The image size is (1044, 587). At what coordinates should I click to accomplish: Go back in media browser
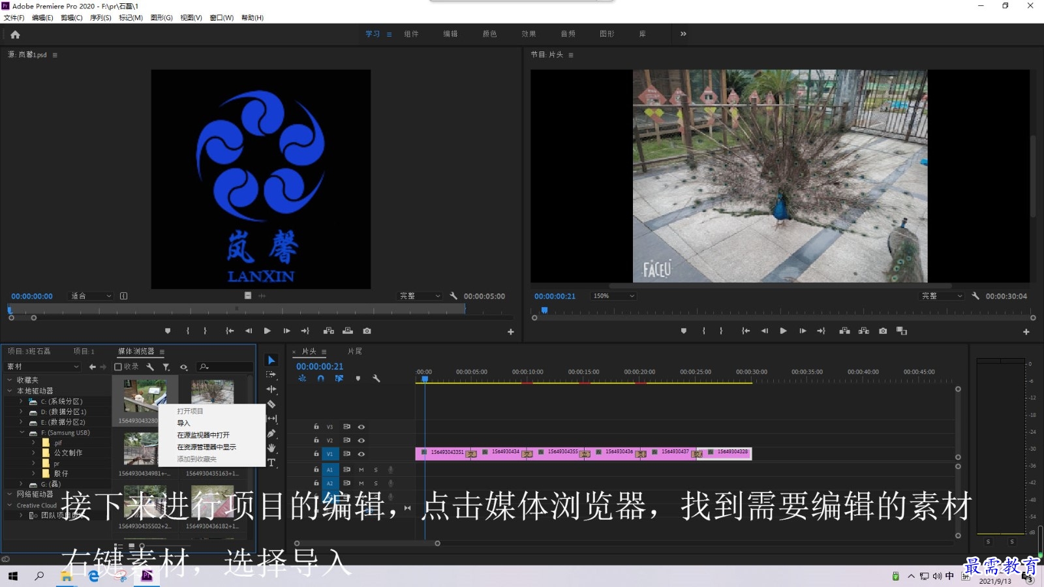(x=92, y=367)
